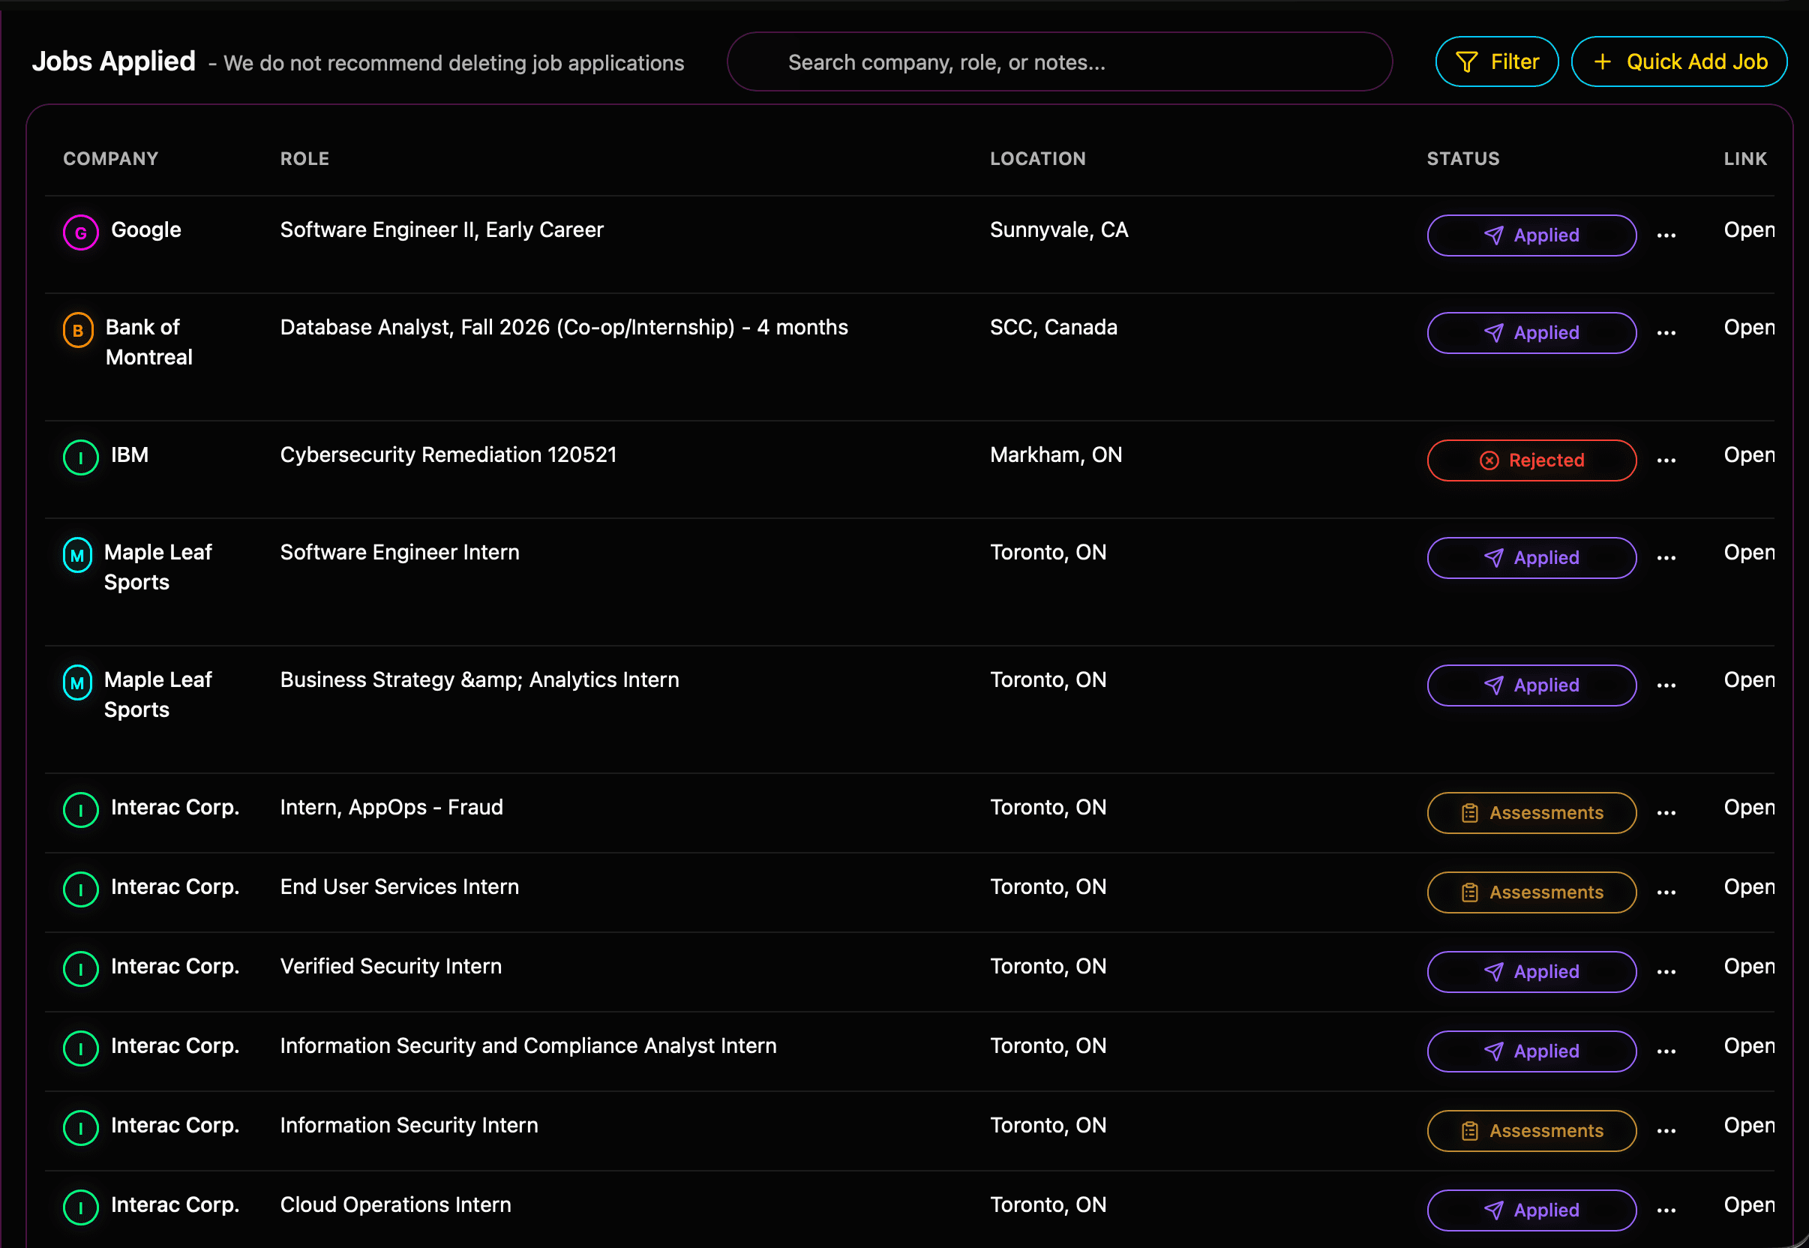Change Assessments status for Intern, AppOps - Fraud
The height and width of the screenshot is (1248, 1809).
click(x=1531, y=813)
